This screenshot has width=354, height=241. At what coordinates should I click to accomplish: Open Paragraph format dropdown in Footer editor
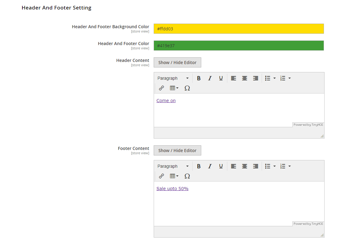coord(173,166)
